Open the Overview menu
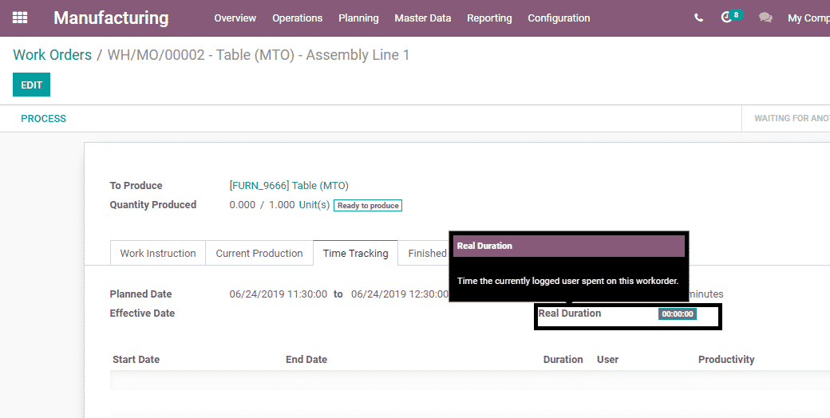This screenshot has height=418, width=830. click(235, 18)
